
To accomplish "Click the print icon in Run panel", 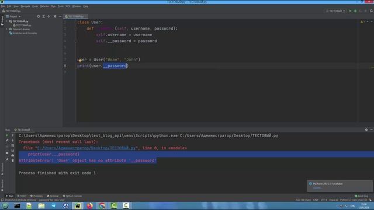I will [13, 156].
